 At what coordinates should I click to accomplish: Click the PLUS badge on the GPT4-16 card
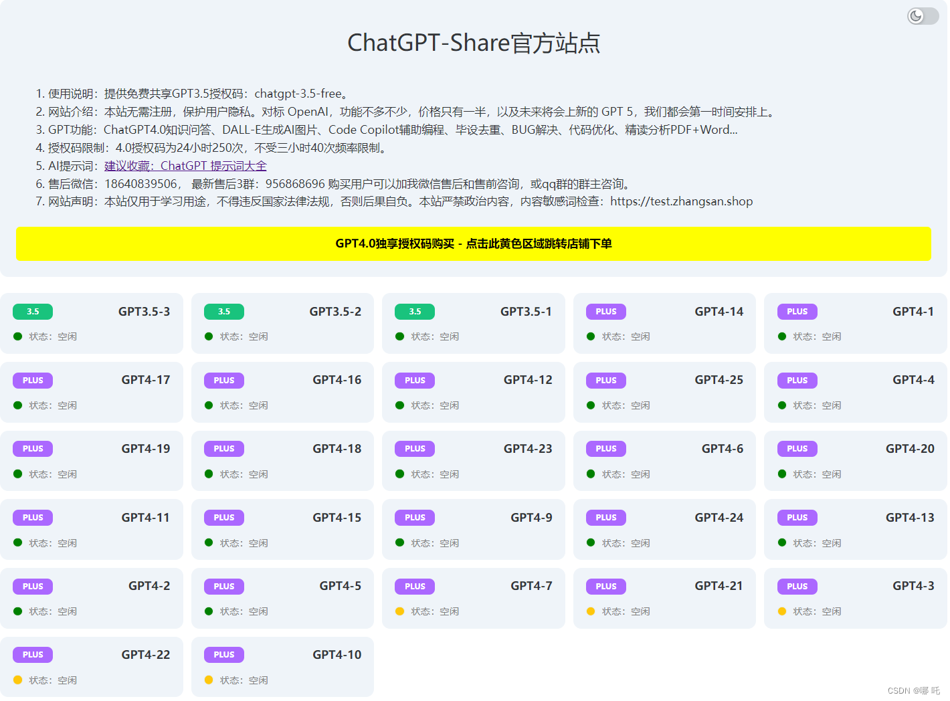coord(224,381)
